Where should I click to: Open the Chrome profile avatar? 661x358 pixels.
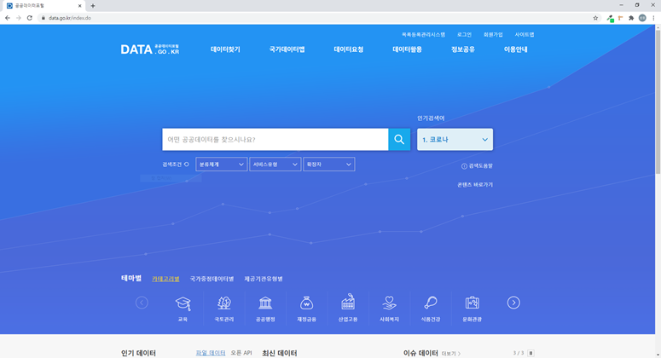[x=642, y=18]
